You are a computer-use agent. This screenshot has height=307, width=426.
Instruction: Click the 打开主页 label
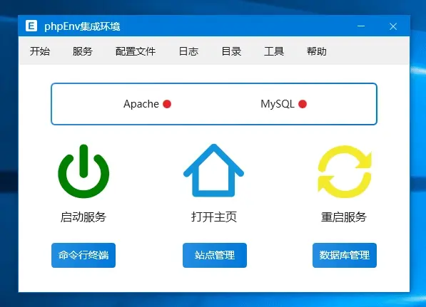click(x=214, y=217)
